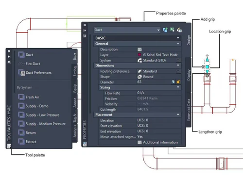Click the System Standard (STD) icon
243x182 pixels.
[x=139, y=60]
